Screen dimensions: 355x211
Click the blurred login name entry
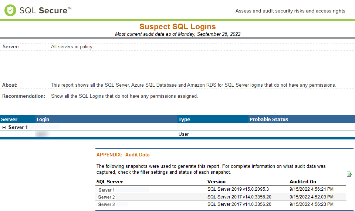coord(42,134)
